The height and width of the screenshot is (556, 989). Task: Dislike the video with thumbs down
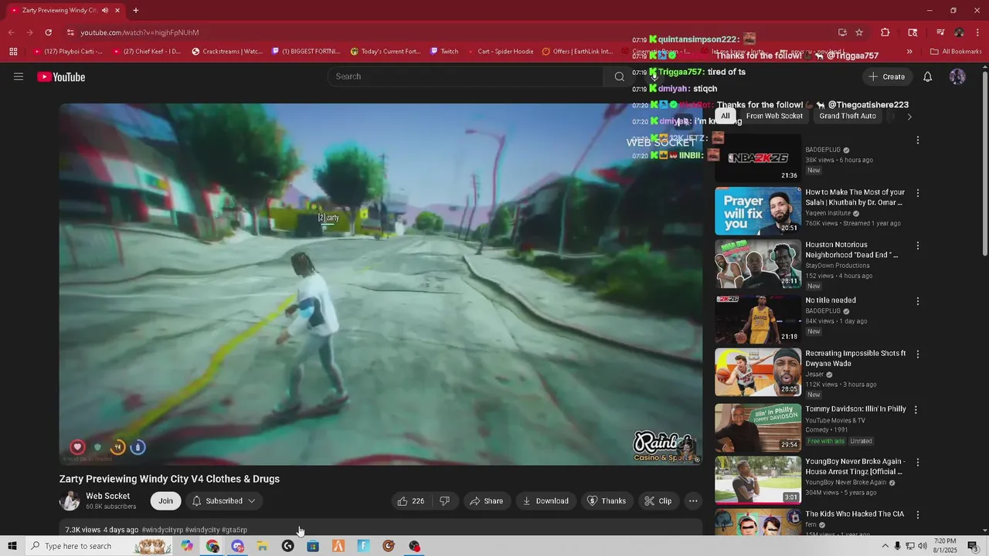[x=444, y=501]
